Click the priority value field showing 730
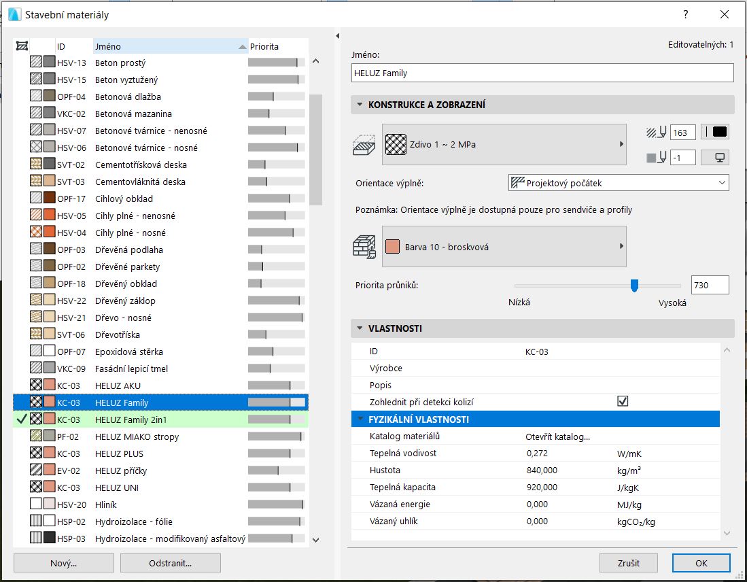This screenshot has width=747, height=582. click(x=710, y=285)
